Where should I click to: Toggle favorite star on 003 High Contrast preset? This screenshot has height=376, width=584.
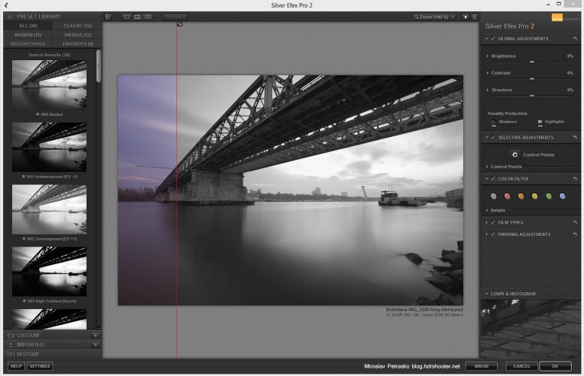point(24,301)
